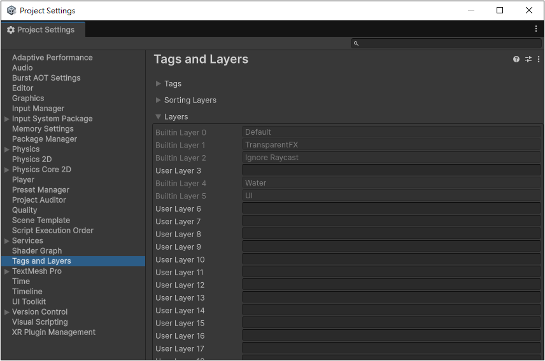Select the Project Settings tab
Viewport: 545px width, 361px height.
pos(43,30)
